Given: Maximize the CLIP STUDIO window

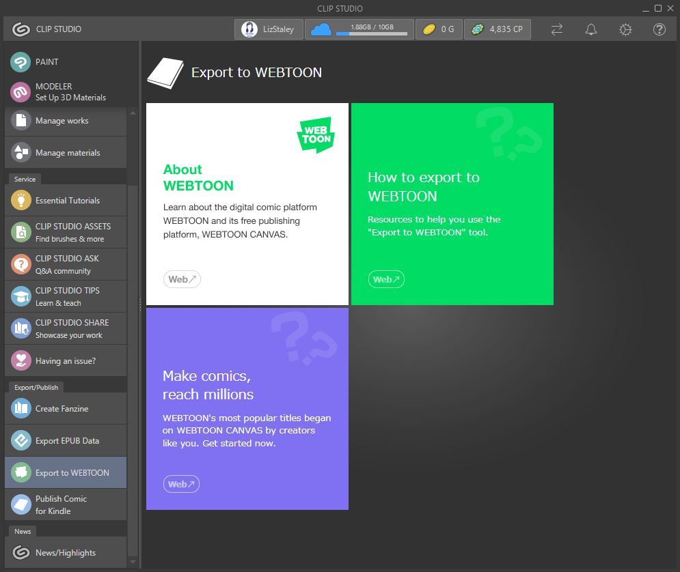Looking at the screenshot, I should click(658, 8).
